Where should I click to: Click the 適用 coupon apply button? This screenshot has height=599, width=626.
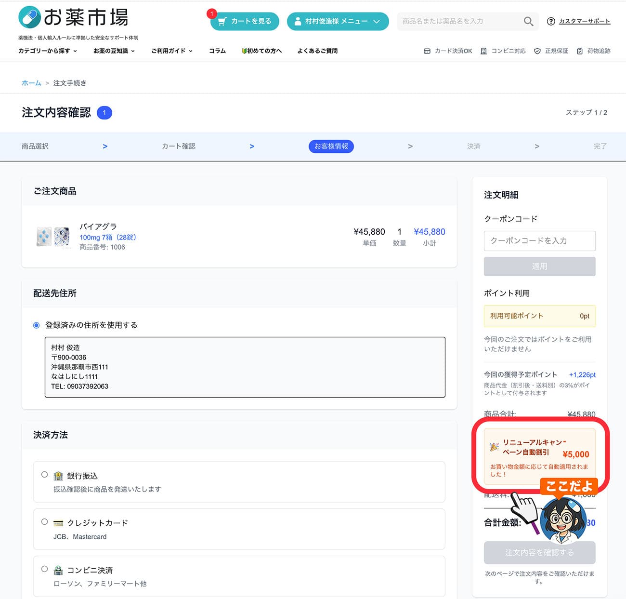coord(539,266)
